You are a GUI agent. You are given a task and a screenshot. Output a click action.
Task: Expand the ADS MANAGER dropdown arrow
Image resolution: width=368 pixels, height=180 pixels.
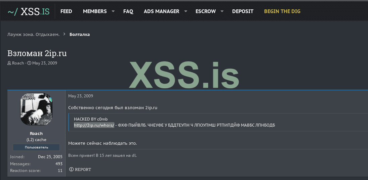pos(186,11)
